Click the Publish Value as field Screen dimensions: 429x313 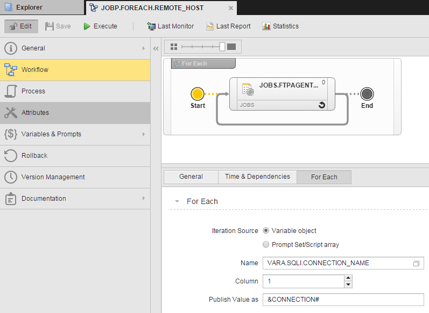pyautogui.click(x=343, y=300)
